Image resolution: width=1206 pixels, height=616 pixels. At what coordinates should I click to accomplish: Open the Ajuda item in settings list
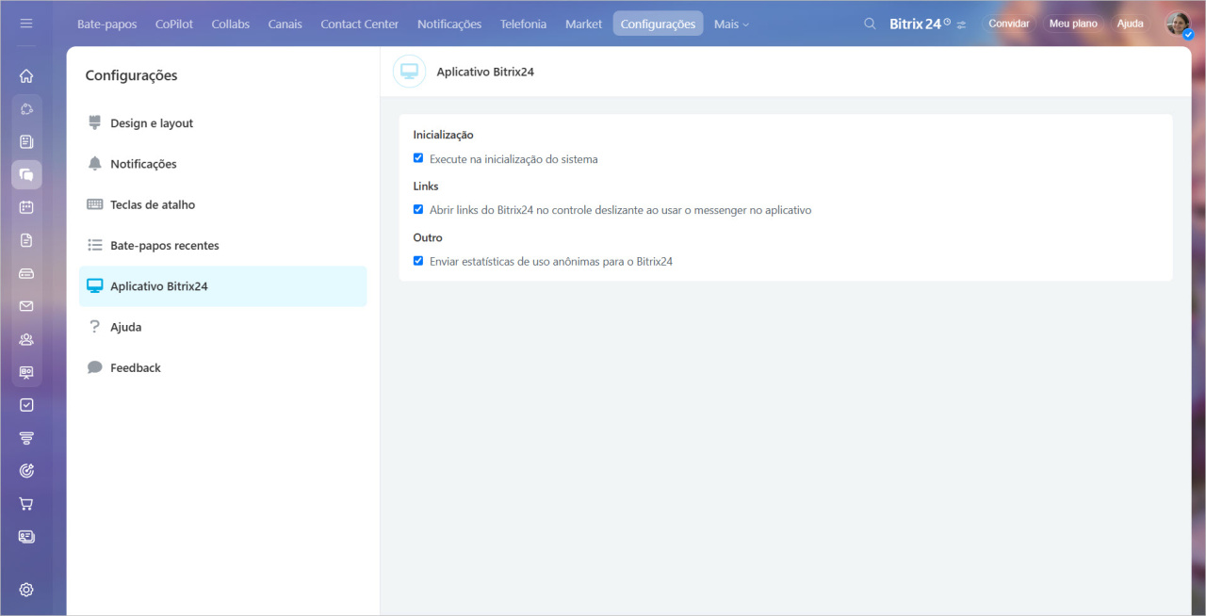pos(223,327)
